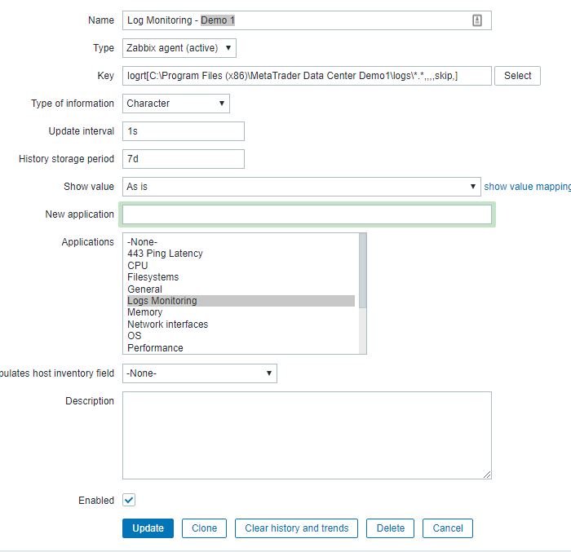571x552 pixels.
Task: Toggle the Enabled checkbox
Action: pyautogui.click(x=130, y=500)
